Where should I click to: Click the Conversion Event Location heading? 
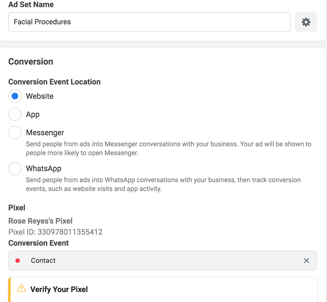(54, 82)
